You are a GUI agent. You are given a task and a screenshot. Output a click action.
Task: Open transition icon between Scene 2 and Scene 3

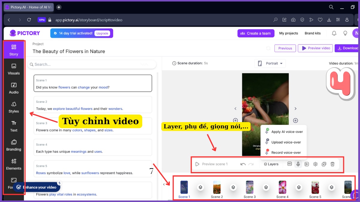click(233, 187)
